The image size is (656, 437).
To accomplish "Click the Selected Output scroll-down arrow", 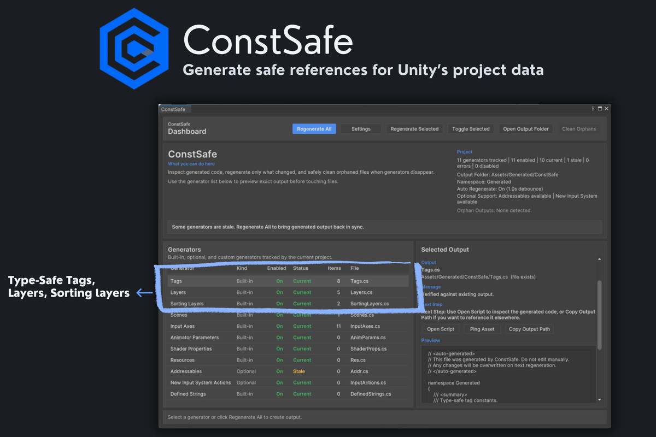I will pos(599,399).
